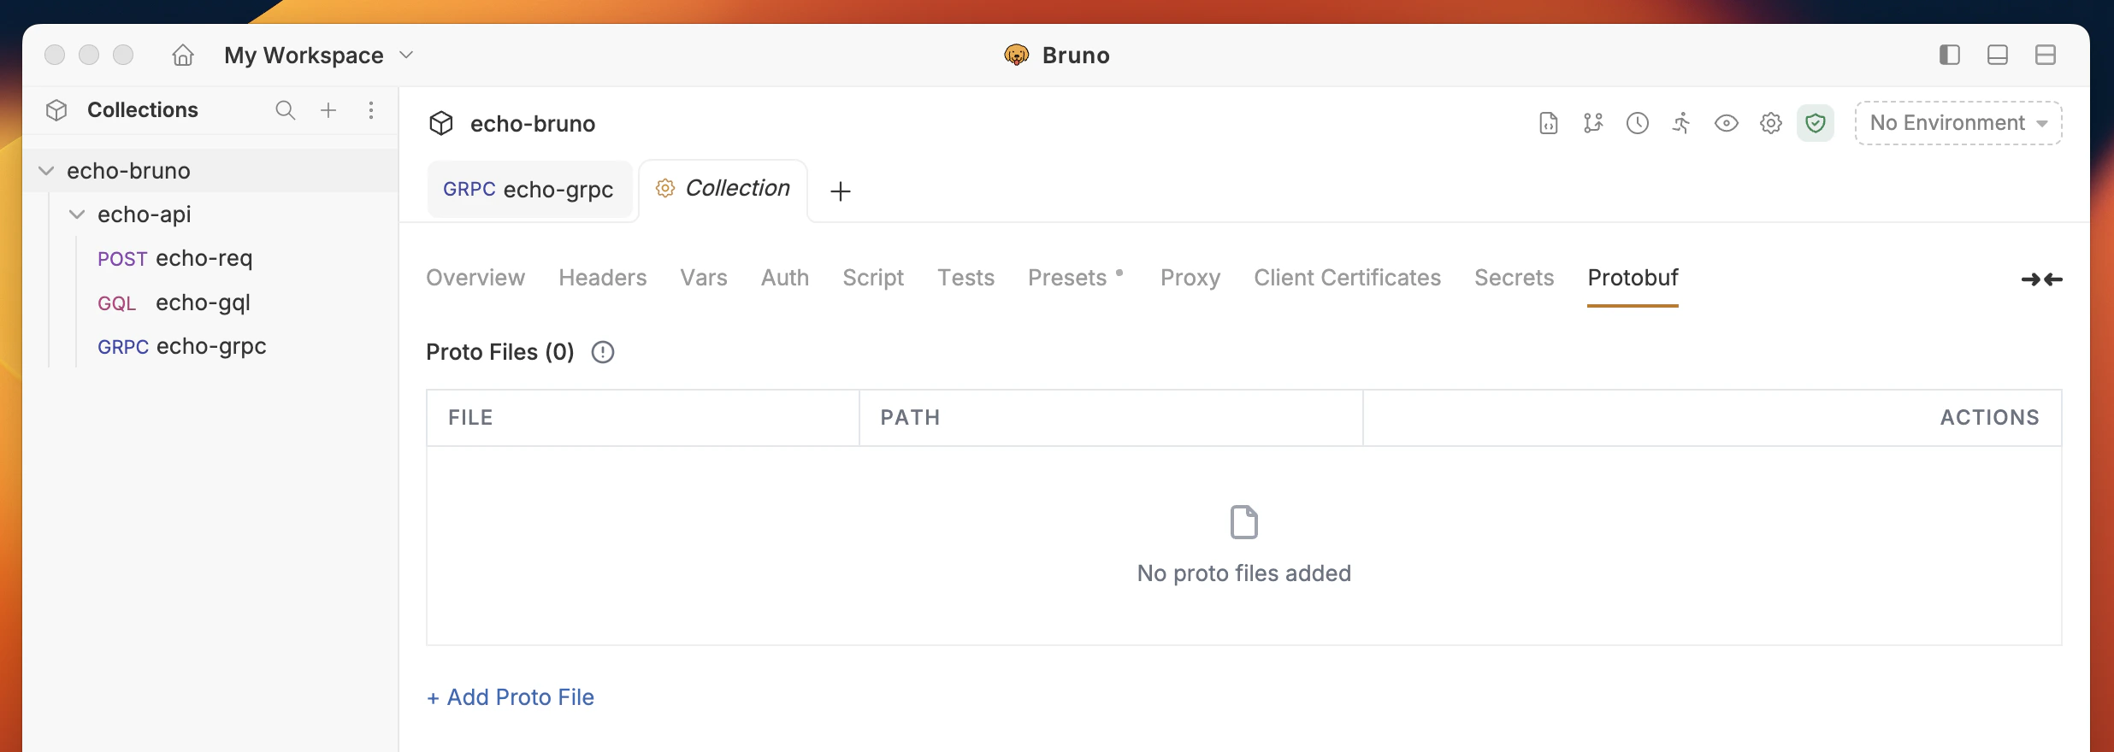Collapse the echo-bruno collection tree
The width and height of the screenshot is (2114, 752).
46,171
